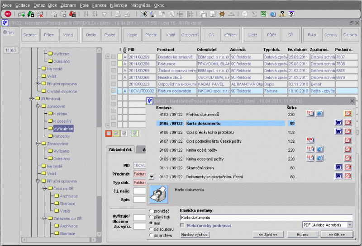Image resolution: width=362 pixels, height=246 pixels.
Task: Select the prohlížeč radio option
Action: pos(151,211)
